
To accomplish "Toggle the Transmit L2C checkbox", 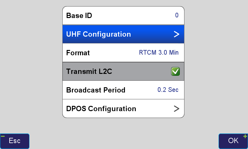I will click(175, 71).
